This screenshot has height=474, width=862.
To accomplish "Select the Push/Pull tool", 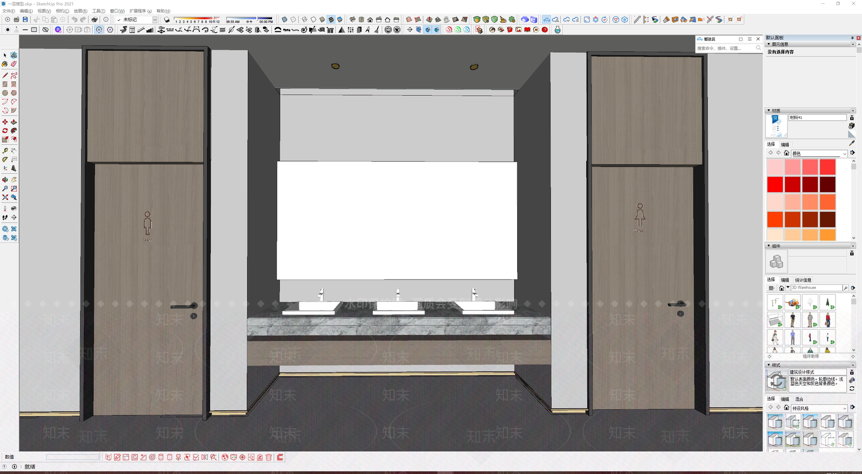I will tap(13, 122).
